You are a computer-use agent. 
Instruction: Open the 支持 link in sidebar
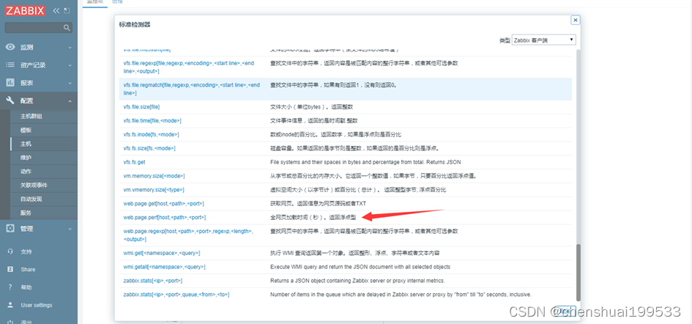click(26, 251)
